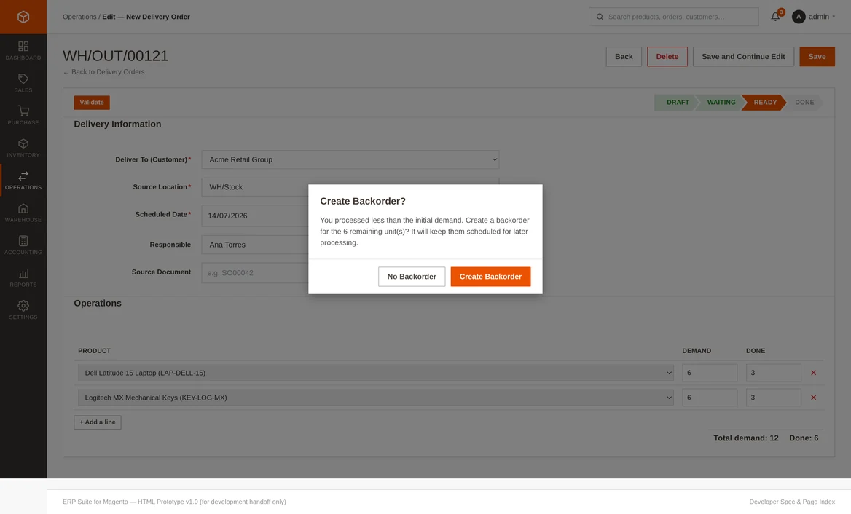851x514 pixels.
Task: Focus the product search box
Action: (673, 17)
